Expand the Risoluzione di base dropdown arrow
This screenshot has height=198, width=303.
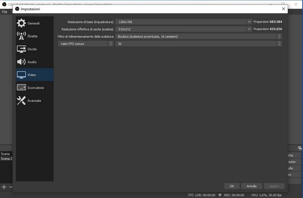[249, 22]
